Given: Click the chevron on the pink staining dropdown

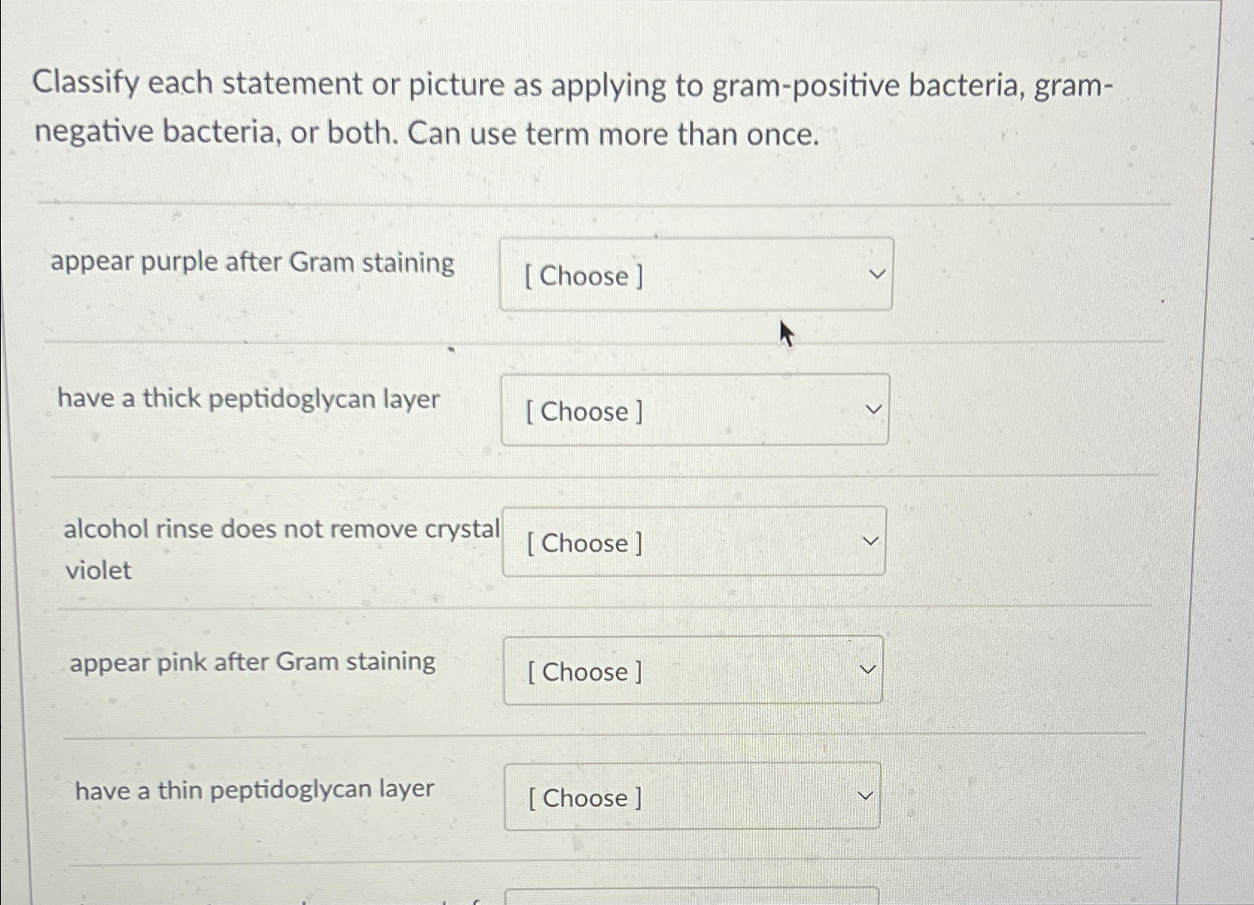Looking at the screenshot, I should pos(867,668).
